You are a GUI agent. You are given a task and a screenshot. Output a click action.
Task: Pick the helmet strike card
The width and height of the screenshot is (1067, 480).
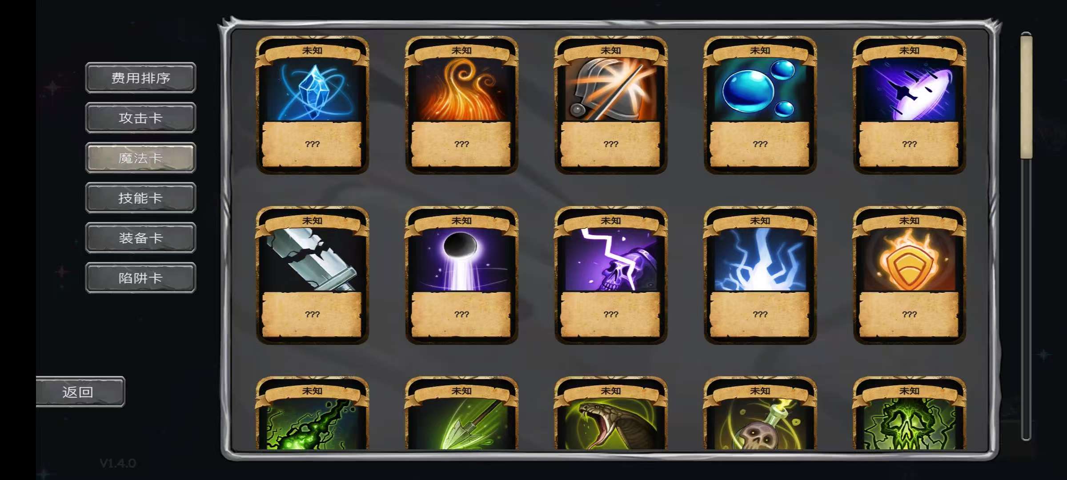click(611, 105)
